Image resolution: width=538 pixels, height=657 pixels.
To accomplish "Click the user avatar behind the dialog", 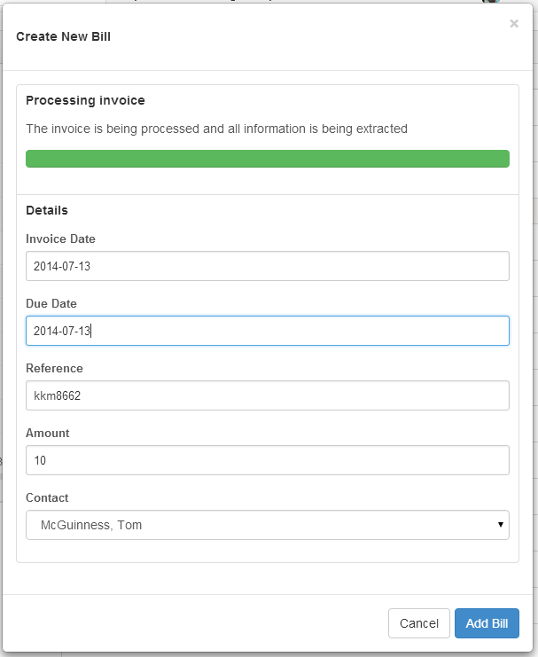I will 490,2.
